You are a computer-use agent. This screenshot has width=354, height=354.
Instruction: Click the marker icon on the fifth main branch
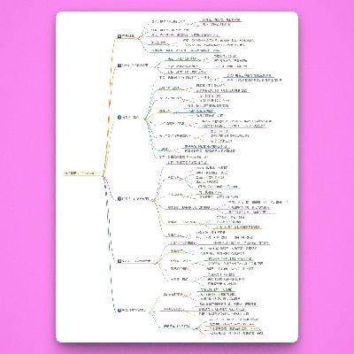tap(119, 261)
